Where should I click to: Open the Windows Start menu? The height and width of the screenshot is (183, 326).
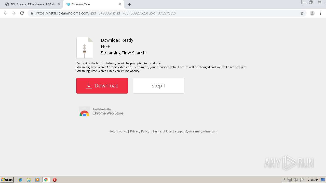[x=7, y=180]
